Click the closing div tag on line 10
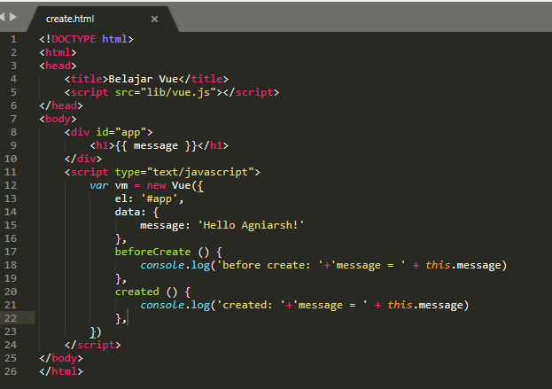Viewport: 552px width, 389px height. tap(83, 159)
